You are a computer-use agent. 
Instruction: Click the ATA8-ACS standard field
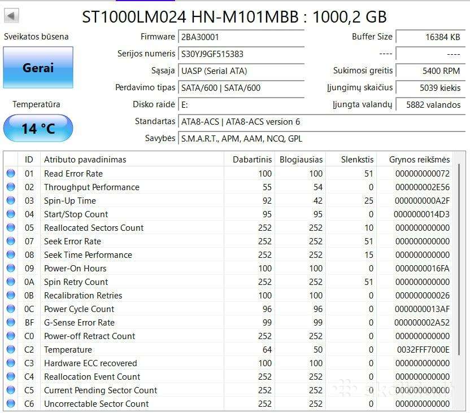click(x=321, y=122)
